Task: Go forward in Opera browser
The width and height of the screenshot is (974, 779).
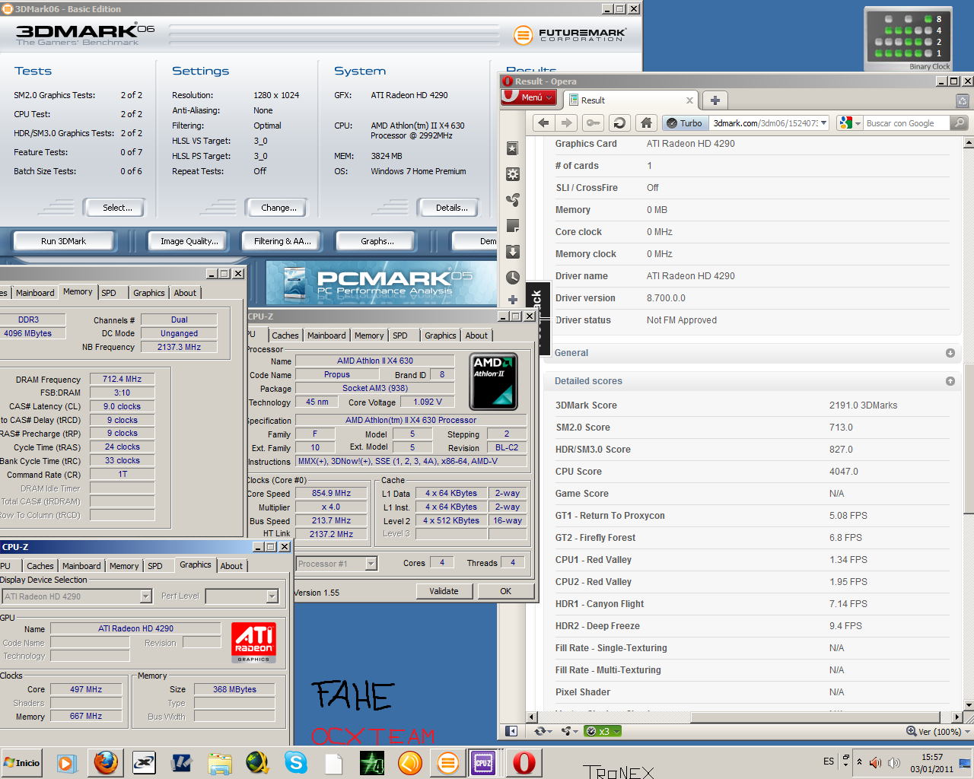Action: point(566,122)
